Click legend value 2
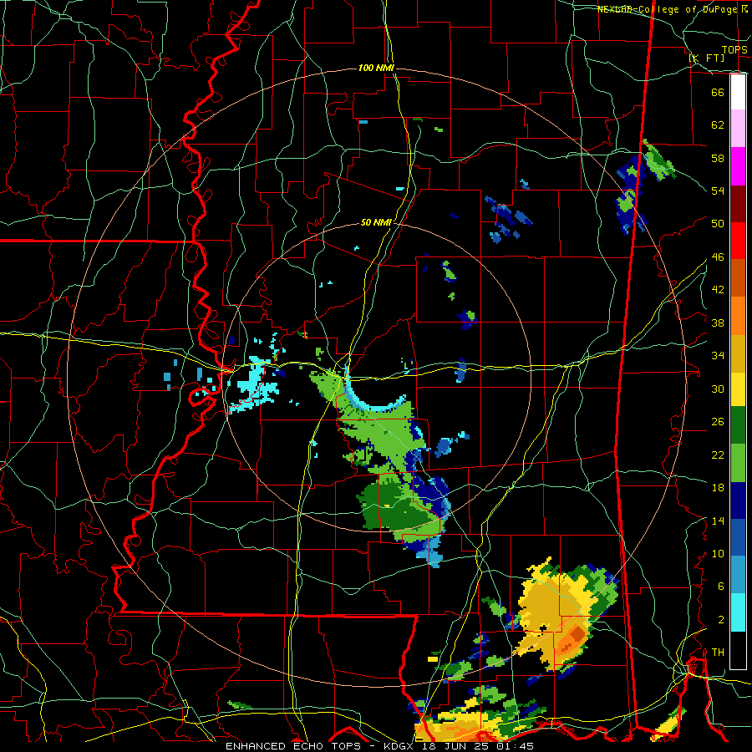The height and width of the screenshot is (752, 752). coord(720,620)
